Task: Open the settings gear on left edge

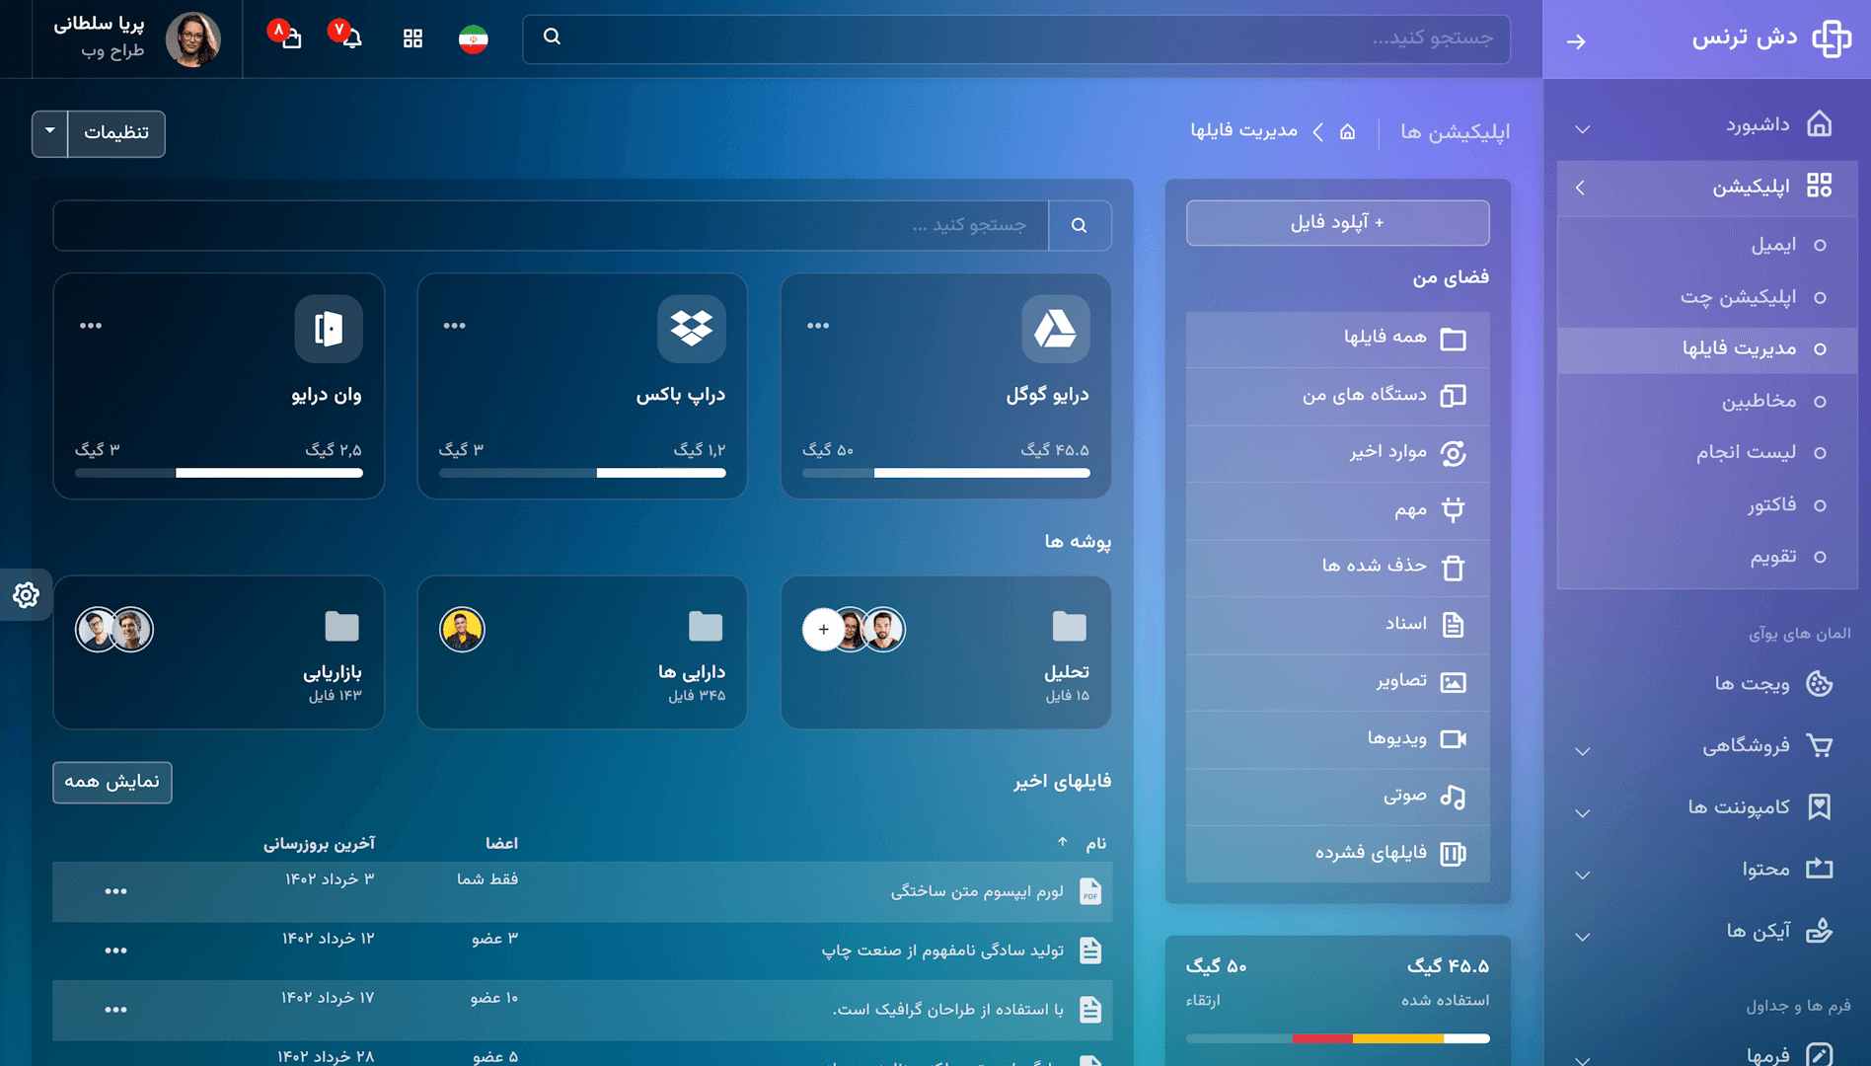Action: click(x=26, y=595)
